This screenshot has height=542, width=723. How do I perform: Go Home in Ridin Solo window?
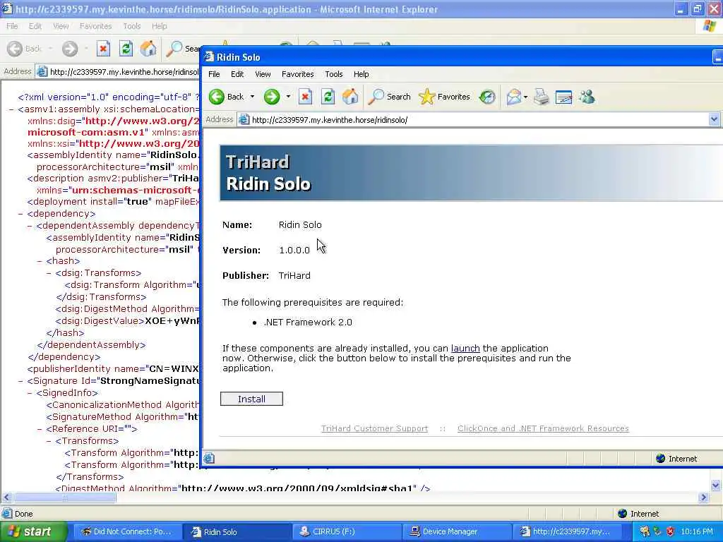[350, 97]
